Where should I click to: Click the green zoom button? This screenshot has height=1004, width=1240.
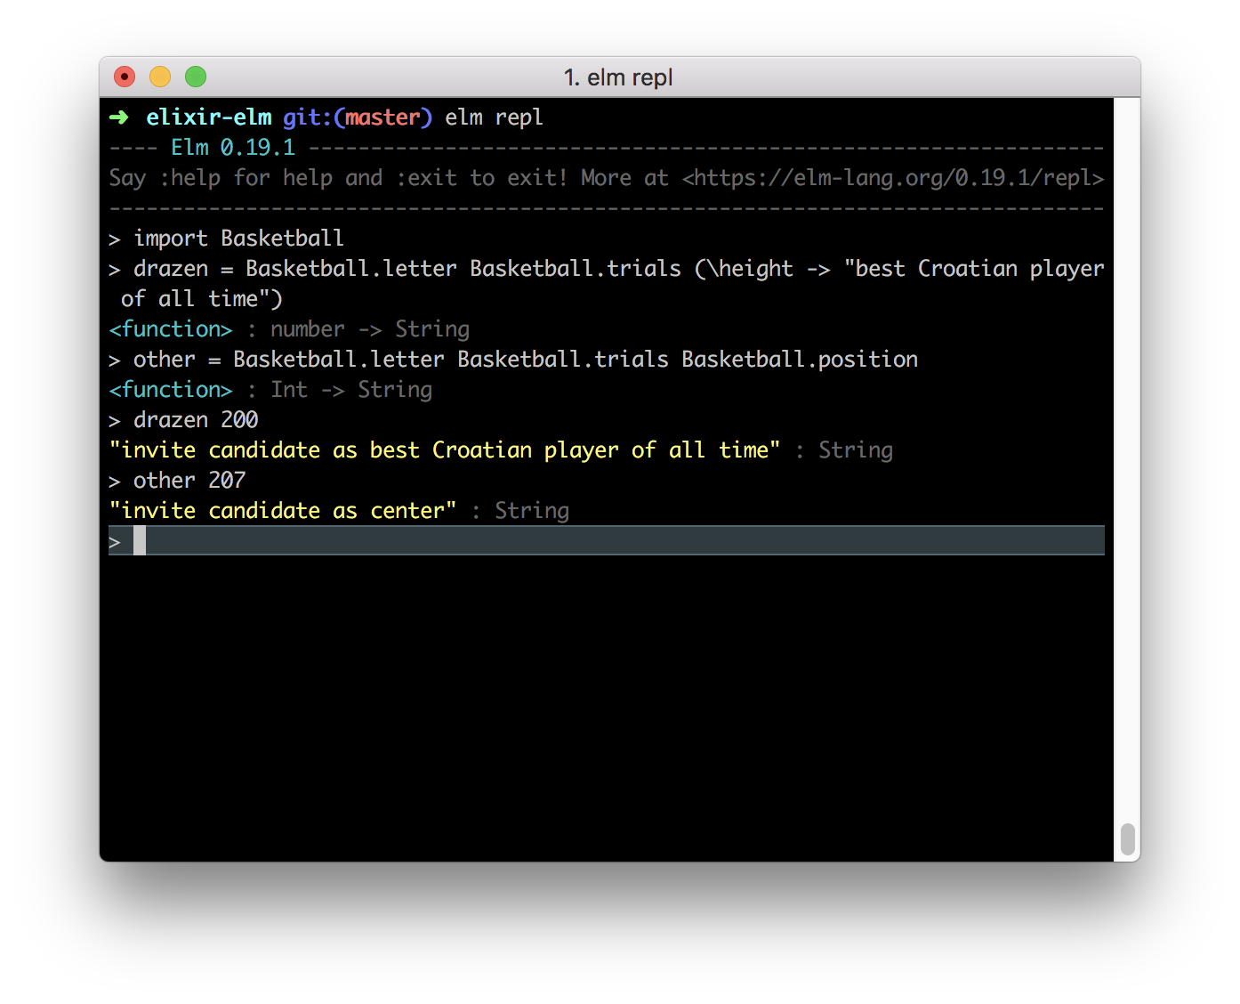coord(195,77)
